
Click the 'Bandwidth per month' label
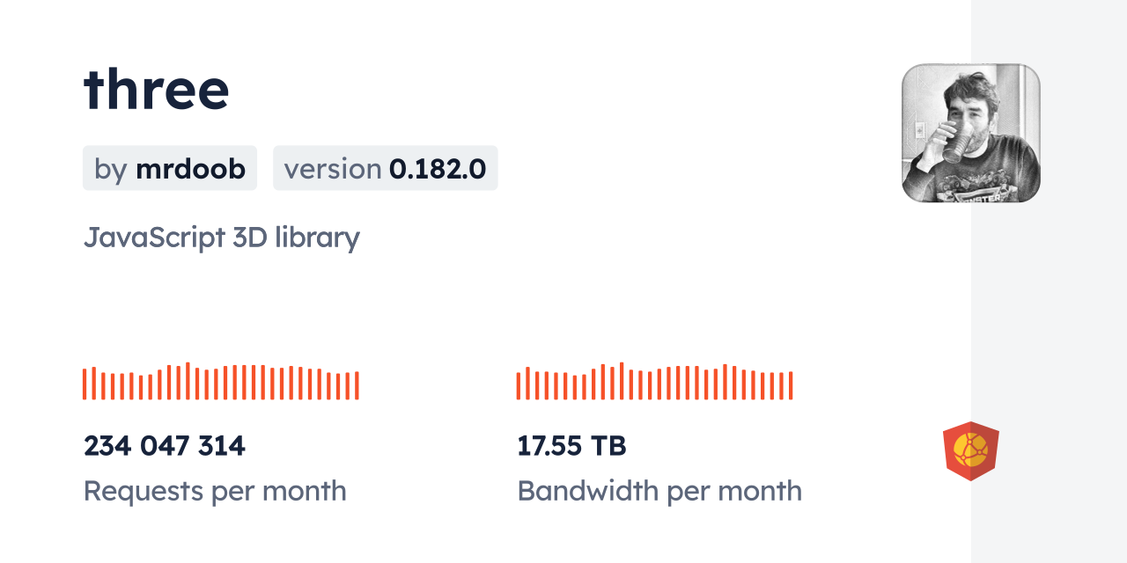(x=659, y=491)
